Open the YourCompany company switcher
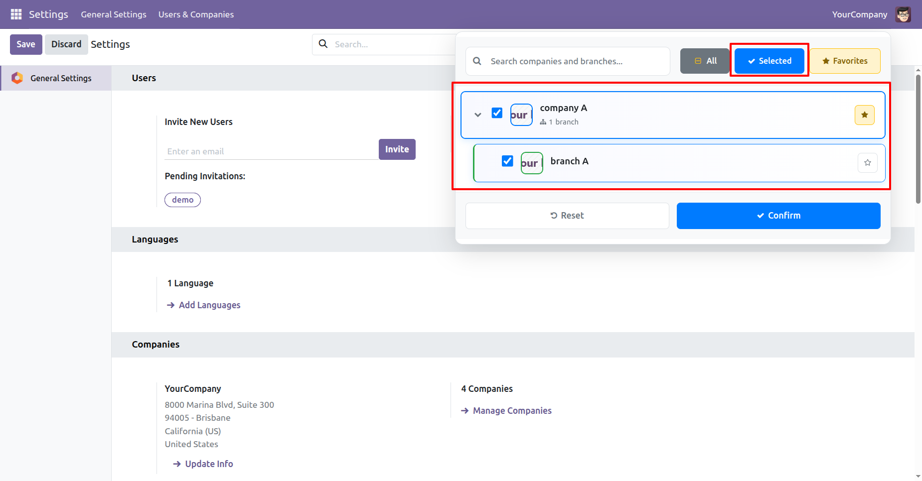The width and height of the screenshot is (922, 481). pyautogui.click(x=859, y=14)
